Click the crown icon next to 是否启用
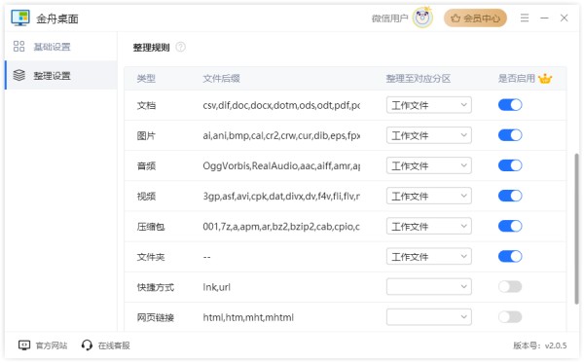 tap(545, 79)
